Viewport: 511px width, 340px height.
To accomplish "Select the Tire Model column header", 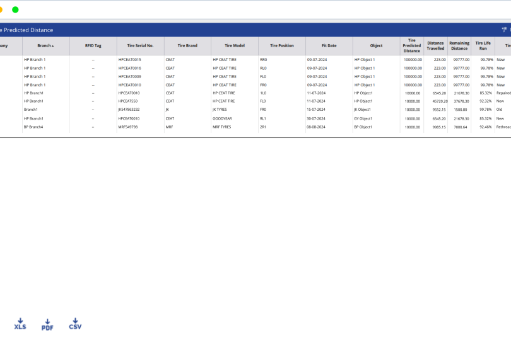I will (x=235, y=46).
